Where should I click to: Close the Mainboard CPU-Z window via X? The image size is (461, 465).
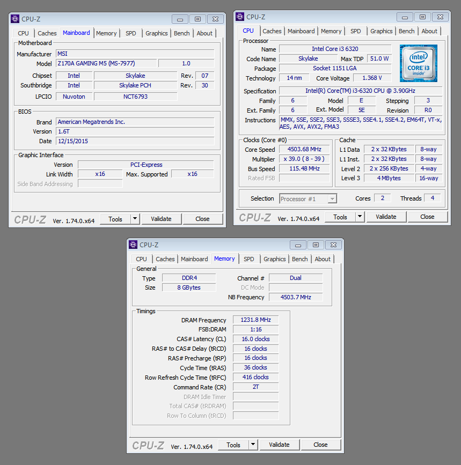click(x=215, y=19)
